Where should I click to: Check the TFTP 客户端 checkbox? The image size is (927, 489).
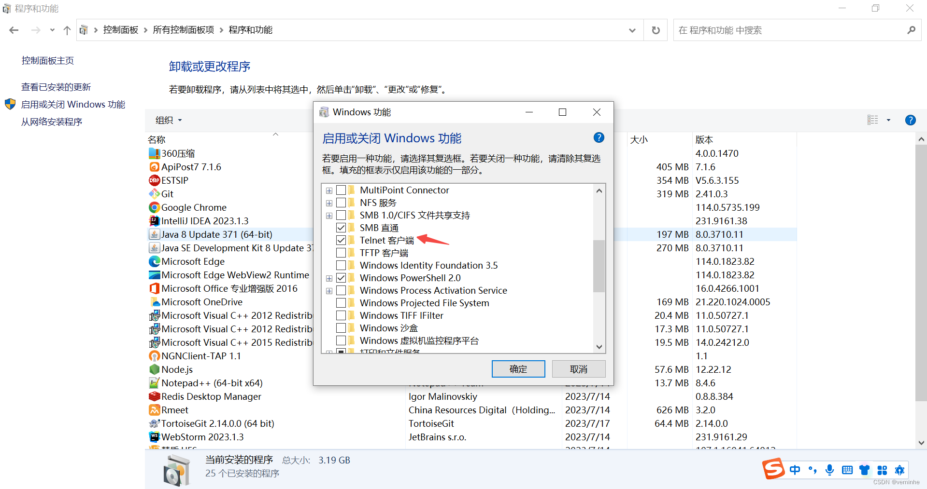coord(341,253)
